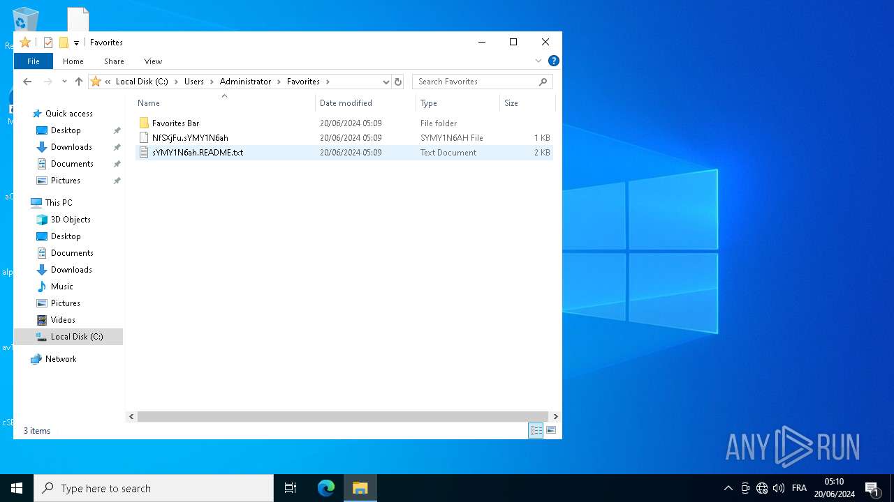The height and width of the screenshot is (502, 894).
Task: Switch to Large icons view layout
Action: coord(551,431)
